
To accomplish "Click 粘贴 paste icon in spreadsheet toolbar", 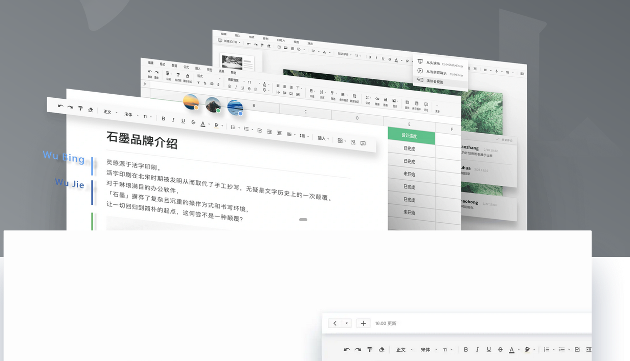I will coord(168,74).
